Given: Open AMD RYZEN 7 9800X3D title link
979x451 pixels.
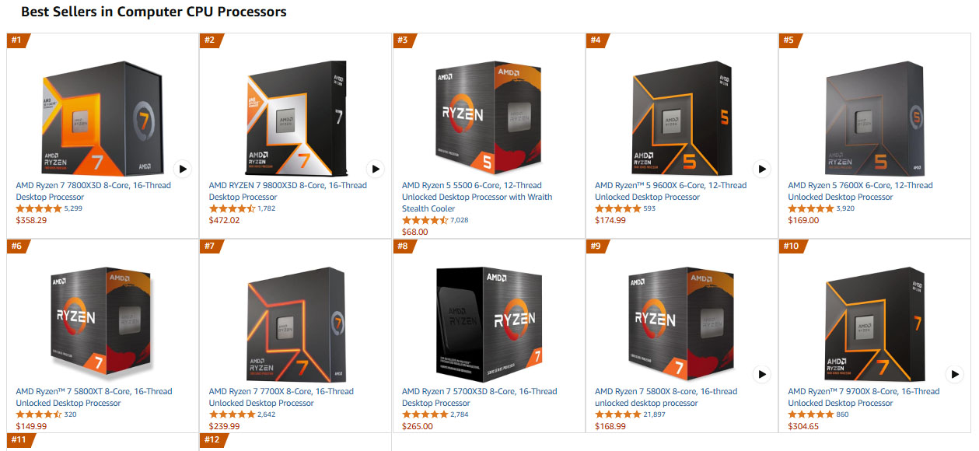Looking at the screenshot, I should point(288,191).
